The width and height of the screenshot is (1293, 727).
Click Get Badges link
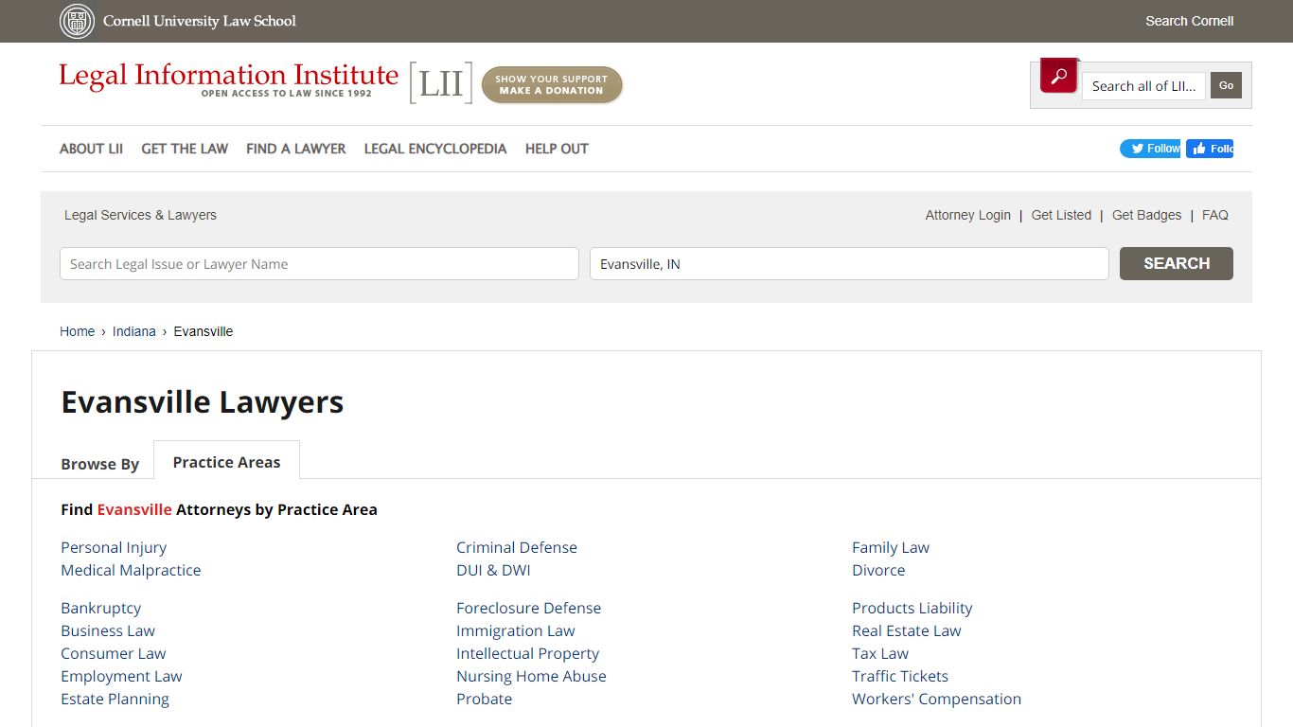pyautogui.click(x=1146, y=215)
